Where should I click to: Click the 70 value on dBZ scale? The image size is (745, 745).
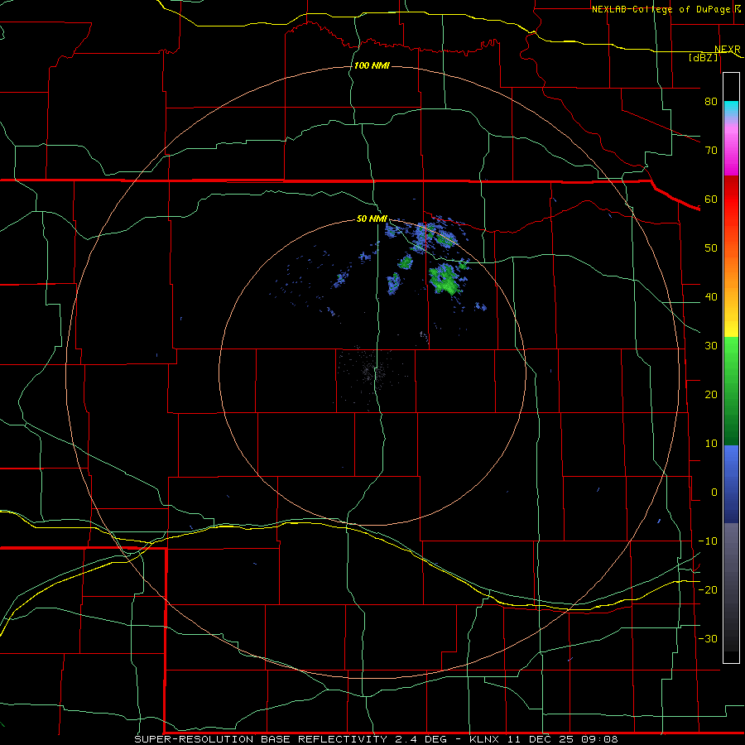[x=711, y=150]
